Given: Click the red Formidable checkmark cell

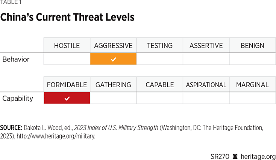Looking at the screenshot, I should point(67,98).
